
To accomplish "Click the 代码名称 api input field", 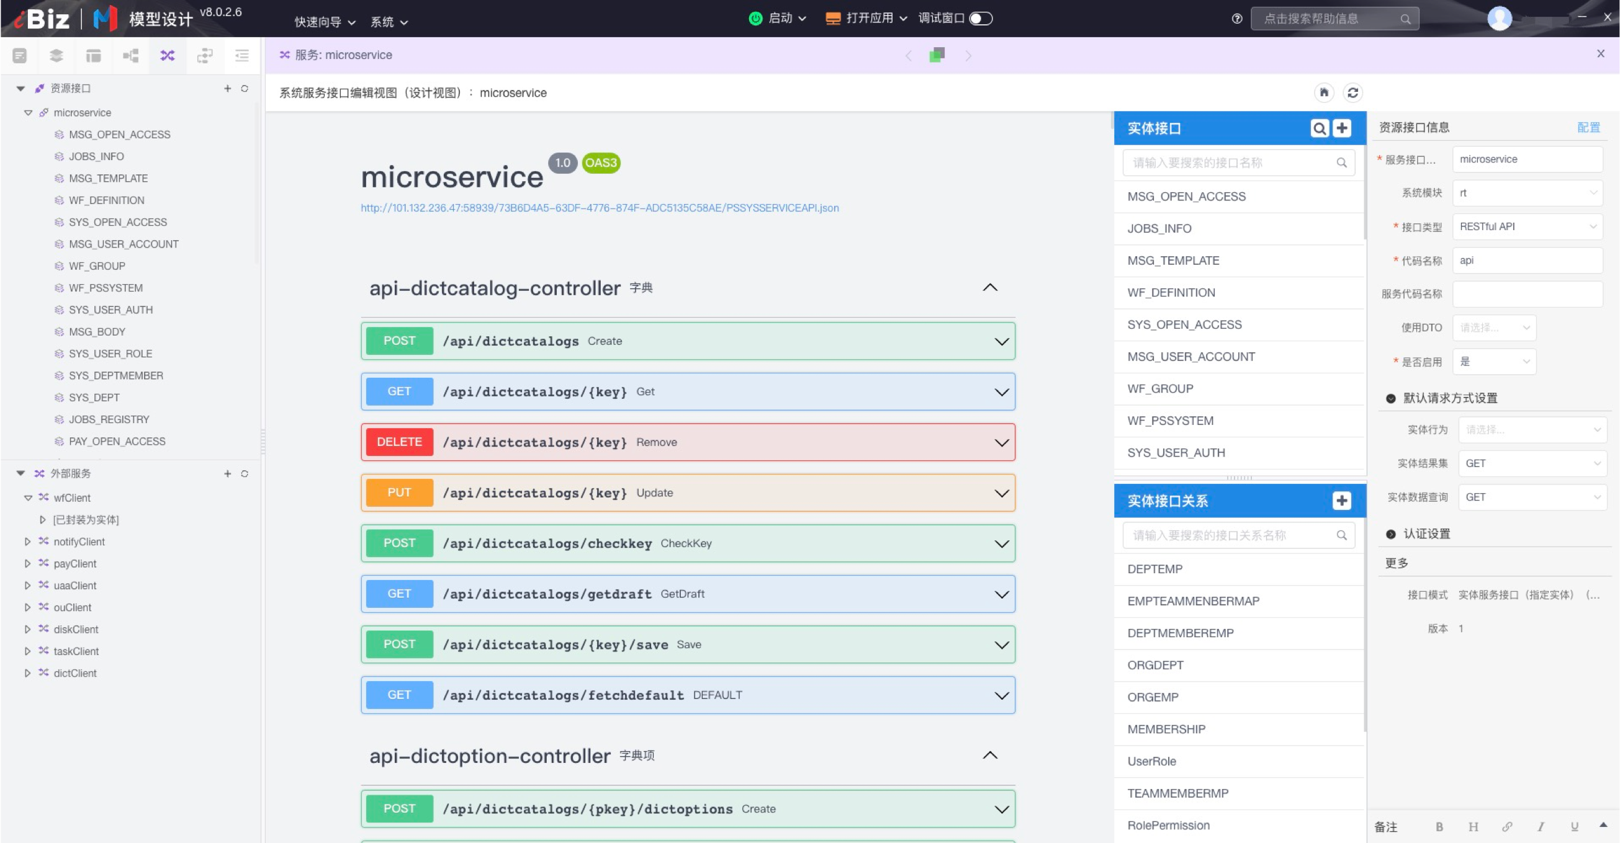I will (1527, 261).
